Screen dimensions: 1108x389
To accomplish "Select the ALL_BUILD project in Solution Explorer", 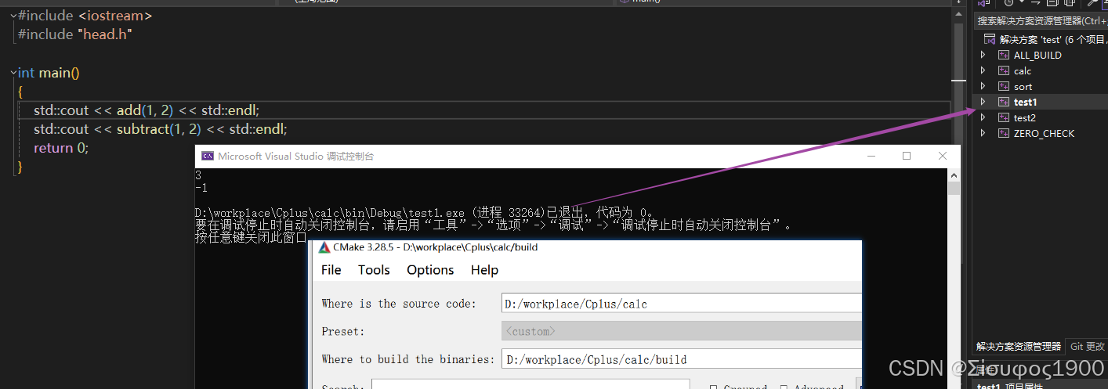I will (x=1037, y=56).
